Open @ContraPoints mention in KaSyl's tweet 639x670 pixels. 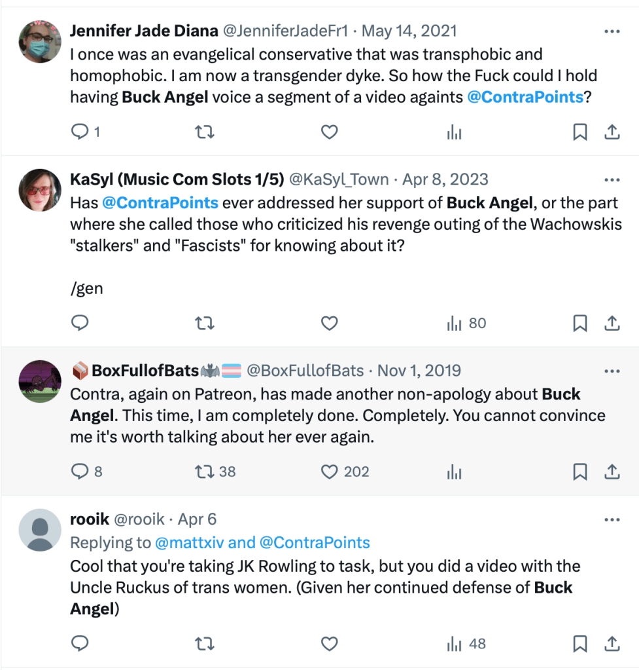pos(160,202)
